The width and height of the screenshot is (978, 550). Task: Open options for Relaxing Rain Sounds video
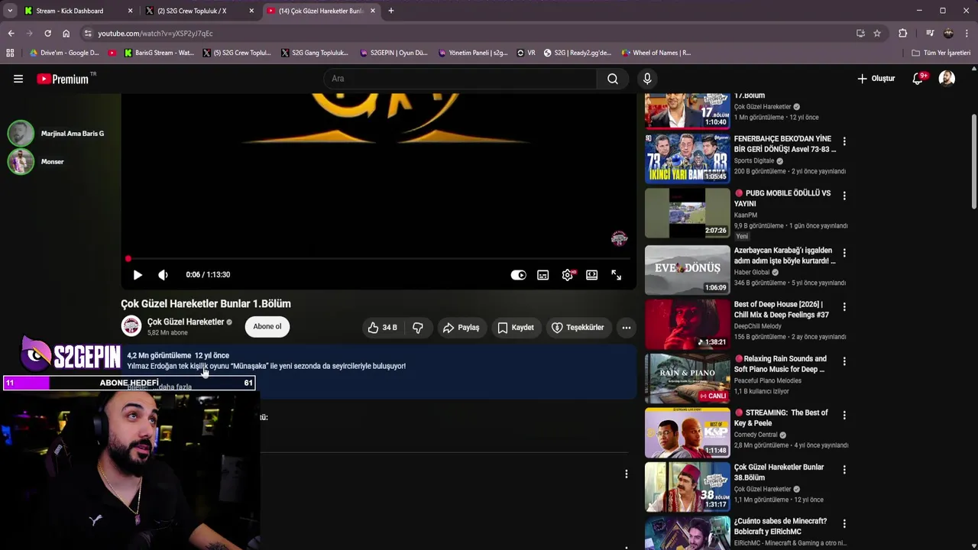point(844,361)
